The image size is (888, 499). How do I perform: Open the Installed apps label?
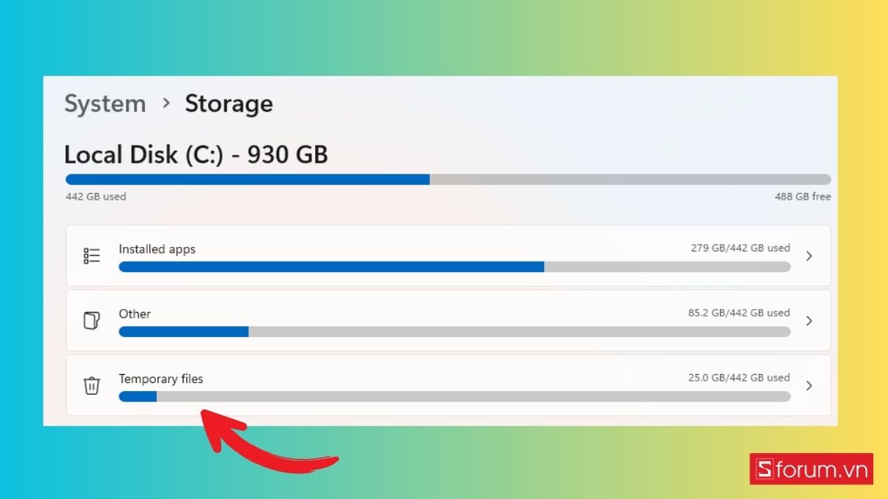157,249
